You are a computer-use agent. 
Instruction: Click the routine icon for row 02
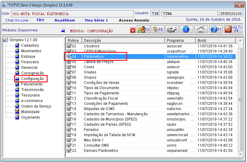click(69, 46)
